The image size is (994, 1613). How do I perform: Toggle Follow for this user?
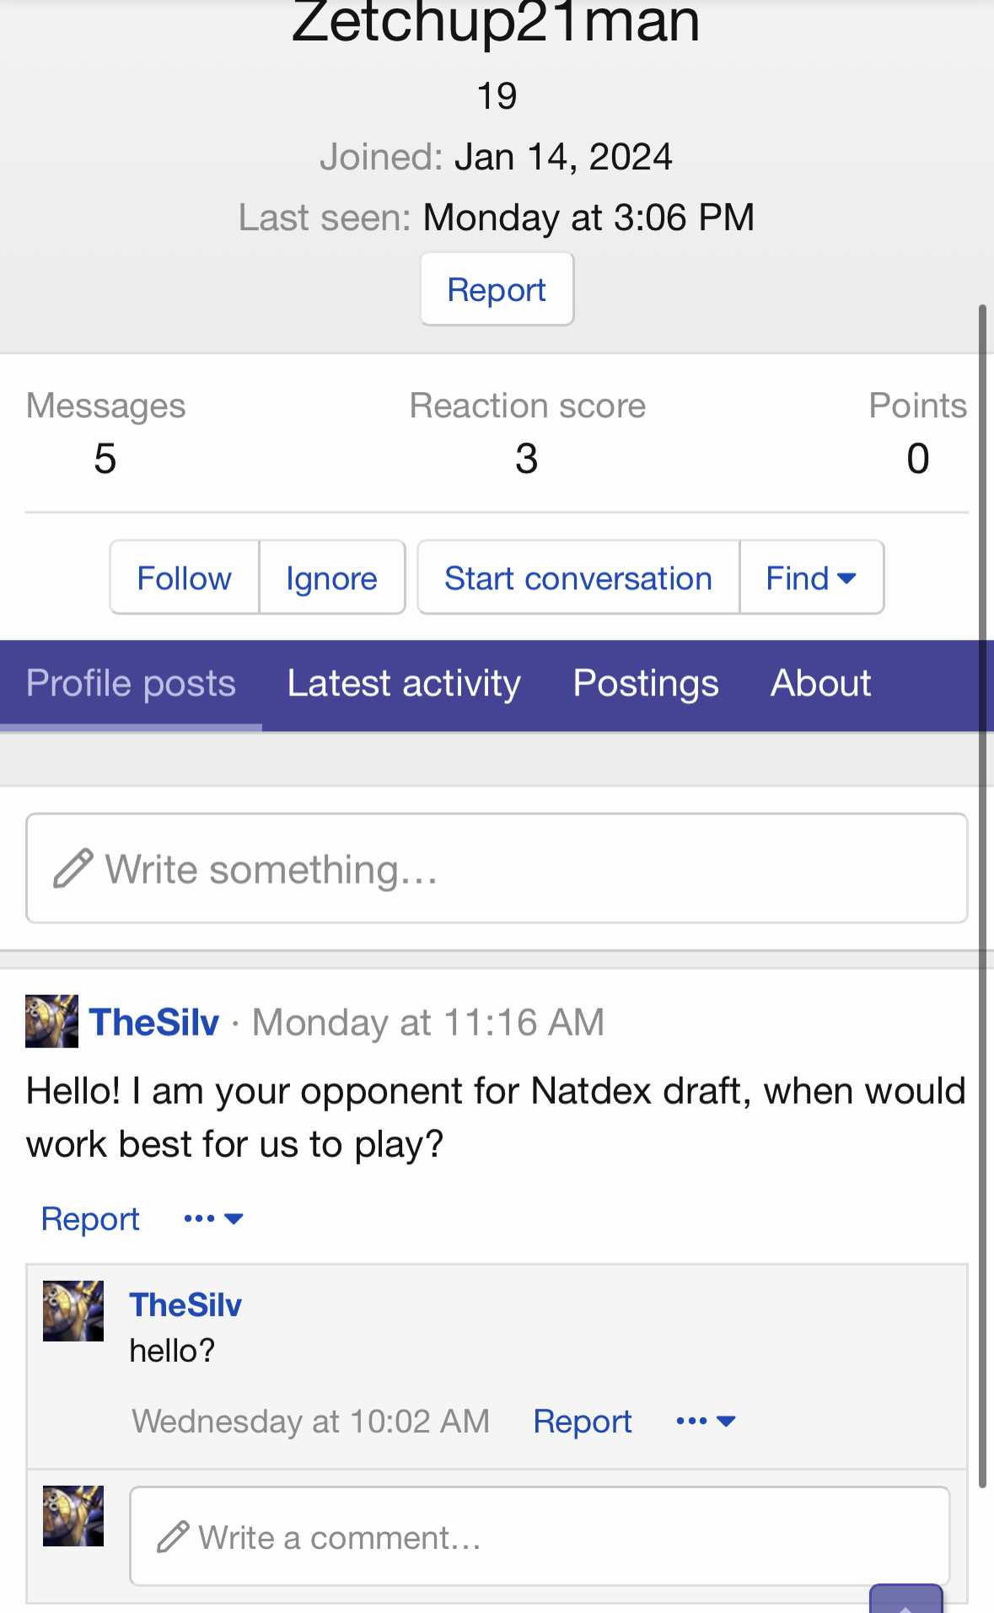[x=184, y=578]
